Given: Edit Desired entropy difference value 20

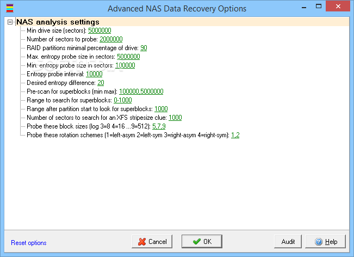Looking at the screenshot, I should tap(101, 83).
